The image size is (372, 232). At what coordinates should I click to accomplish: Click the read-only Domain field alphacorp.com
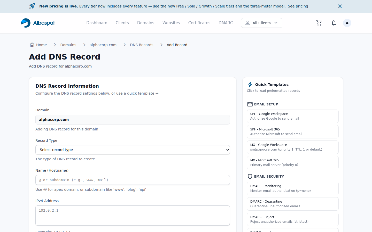(x=133, y=120)
